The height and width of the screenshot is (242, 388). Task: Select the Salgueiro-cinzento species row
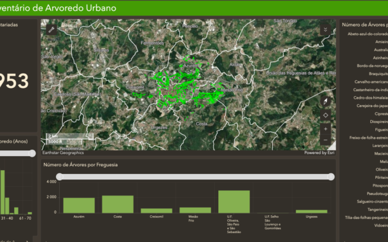pyautogui.click(x=372, y=202)
